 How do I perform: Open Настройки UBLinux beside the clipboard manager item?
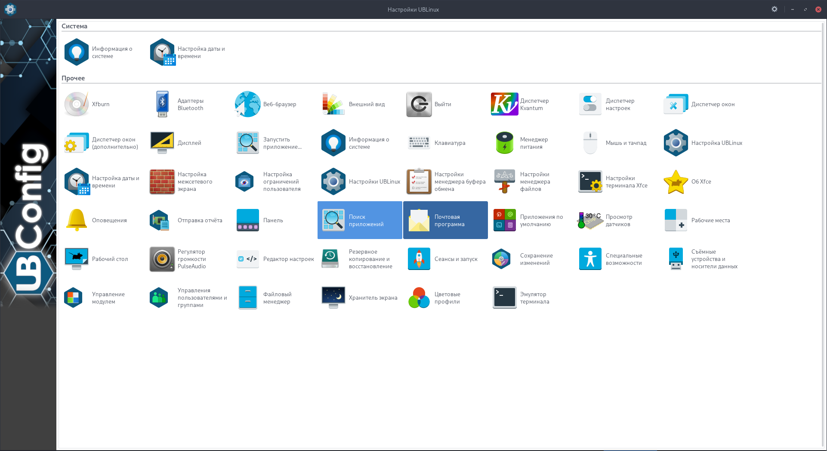pos(359,181)
